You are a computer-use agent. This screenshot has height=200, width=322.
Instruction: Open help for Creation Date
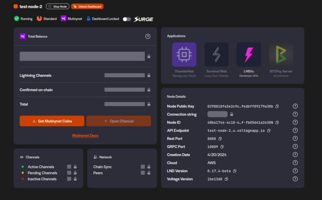[x=295, y=154]
